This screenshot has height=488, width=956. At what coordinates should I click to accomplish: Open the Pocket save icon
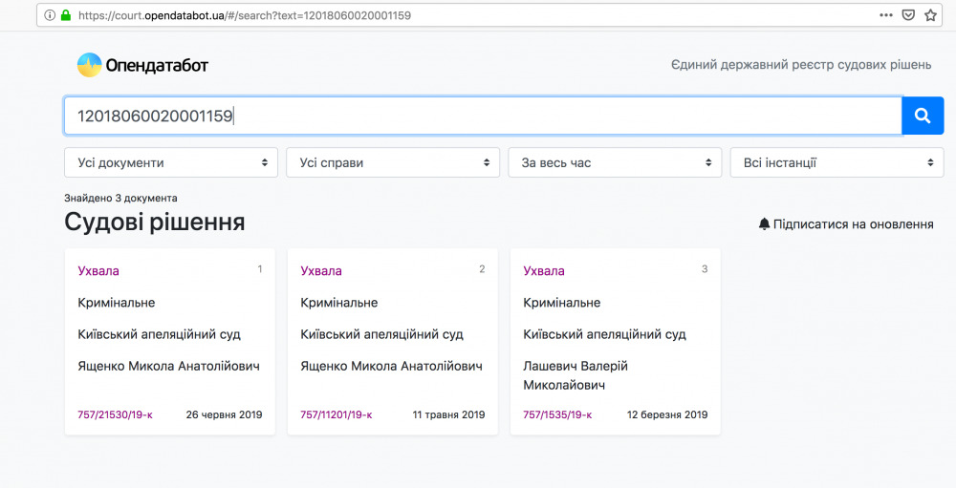(x=908, y=15)
